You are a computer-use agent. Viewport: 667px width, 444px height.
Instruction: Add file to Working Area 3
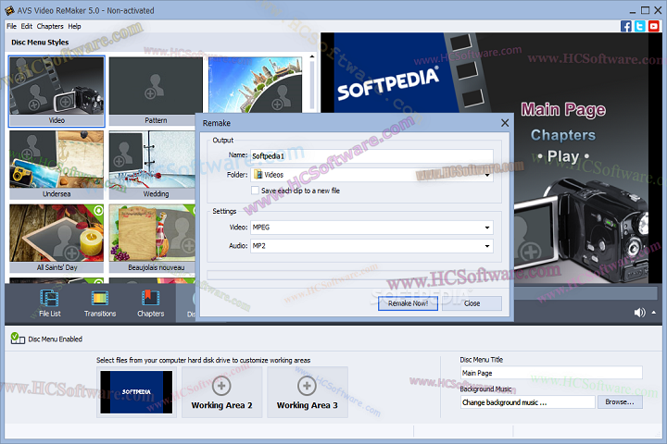pos(307,392)
